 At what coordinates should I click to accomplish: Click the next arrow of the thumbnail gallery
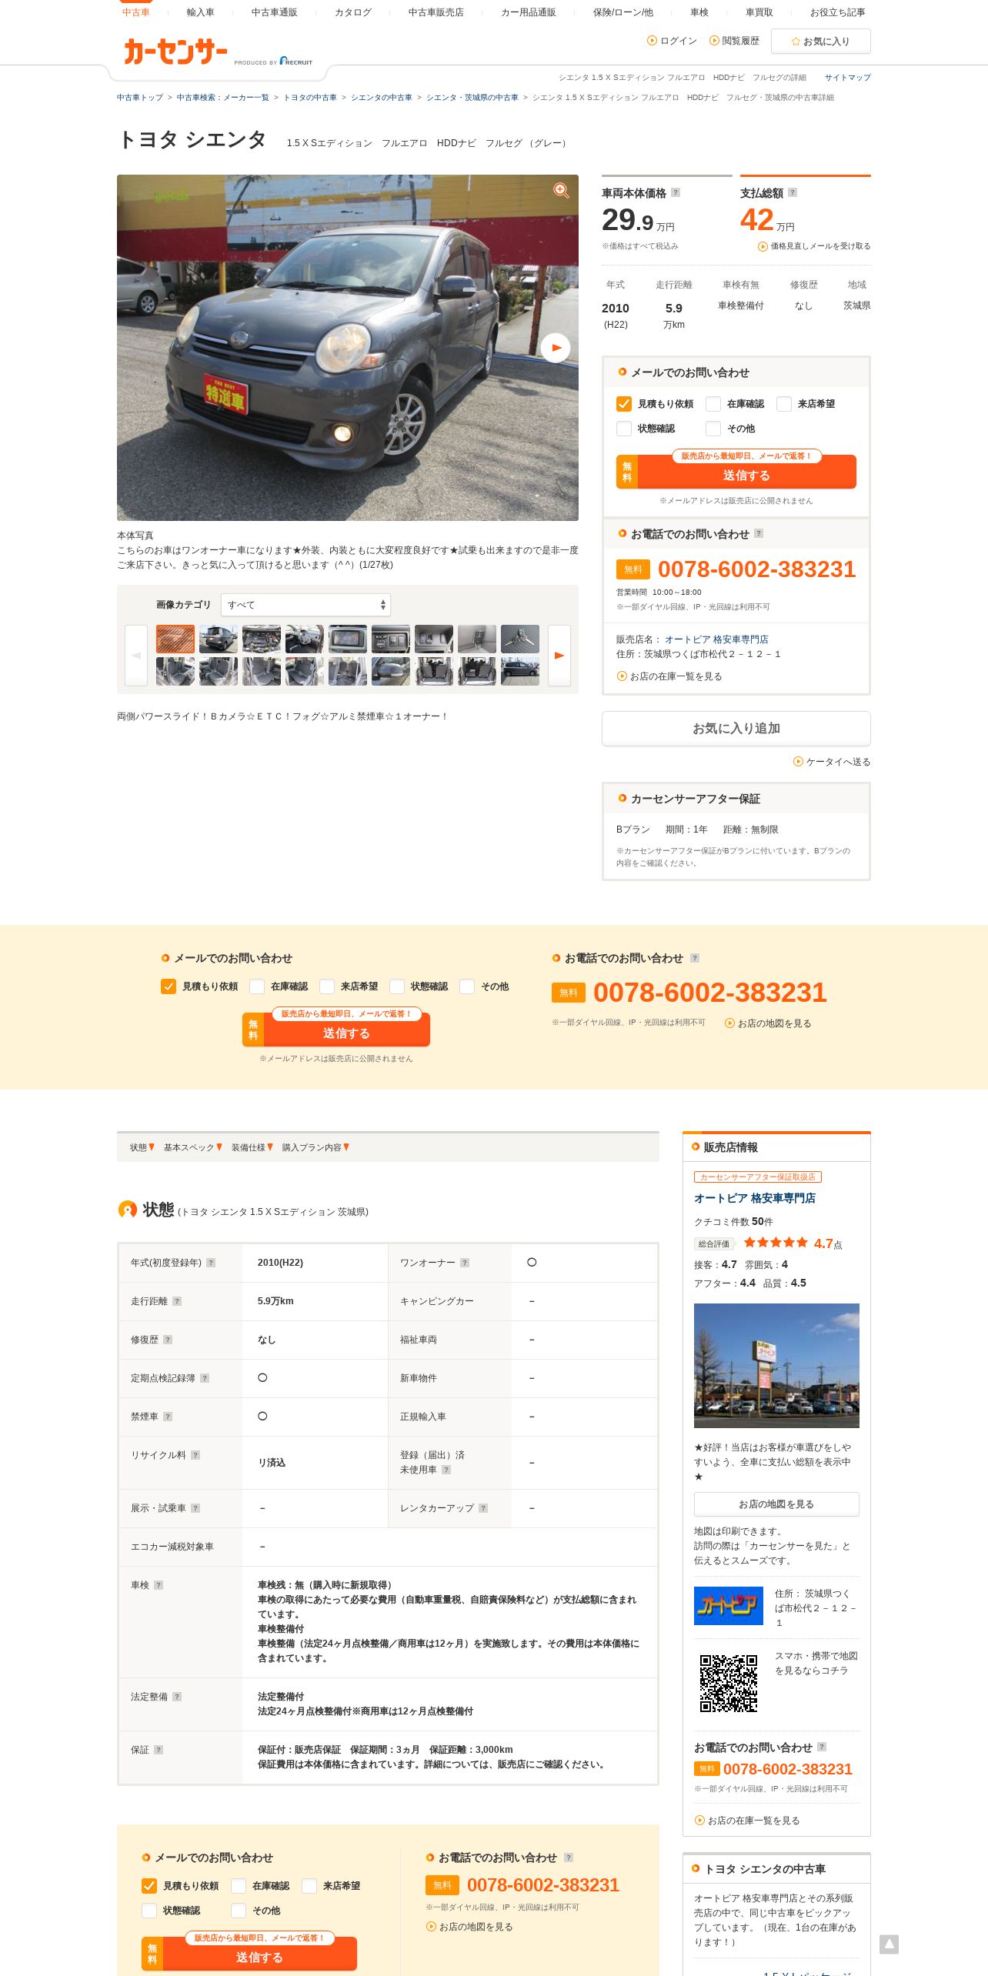click(x=559, y=656)
